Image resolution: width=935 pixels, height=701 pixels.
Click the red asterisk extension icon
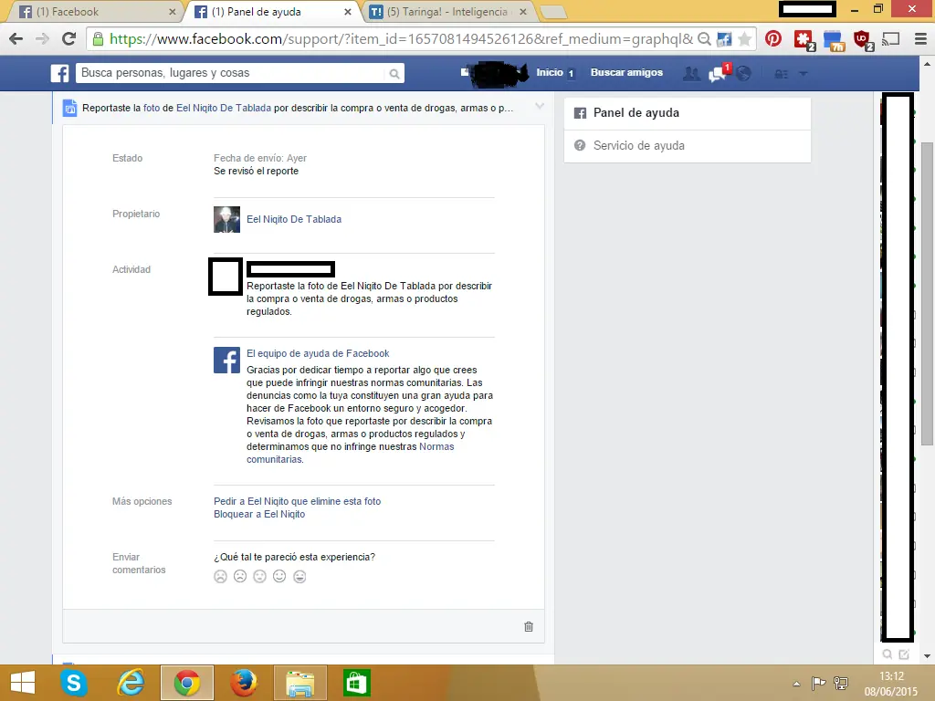pyautogui.click(x=804, y=40)
